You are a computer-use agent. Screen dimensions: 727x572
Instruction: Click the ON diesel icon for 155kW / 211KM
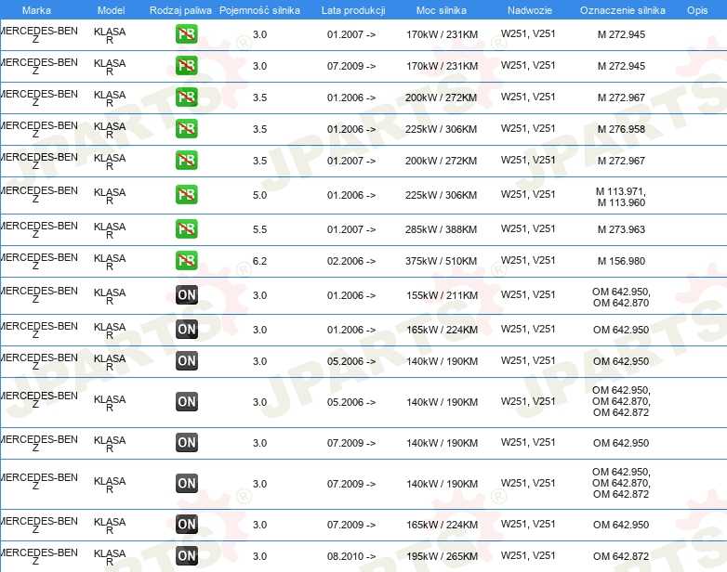point(187,294)
